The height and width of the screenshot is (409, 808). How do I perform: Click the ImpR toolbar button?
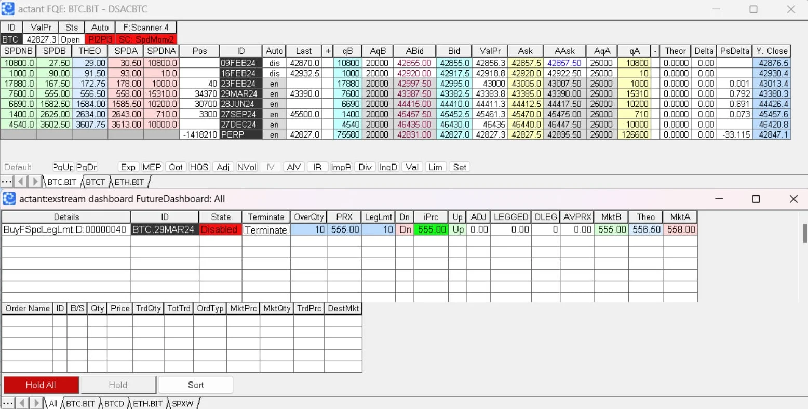tap(341, 167)
